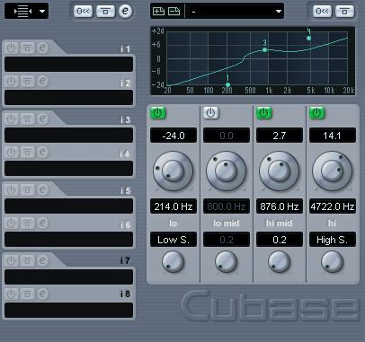Toggle power for insert slot i 5

click(11, 189)
